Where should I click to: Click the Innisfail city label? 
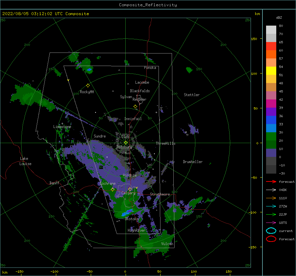point(133,119)
